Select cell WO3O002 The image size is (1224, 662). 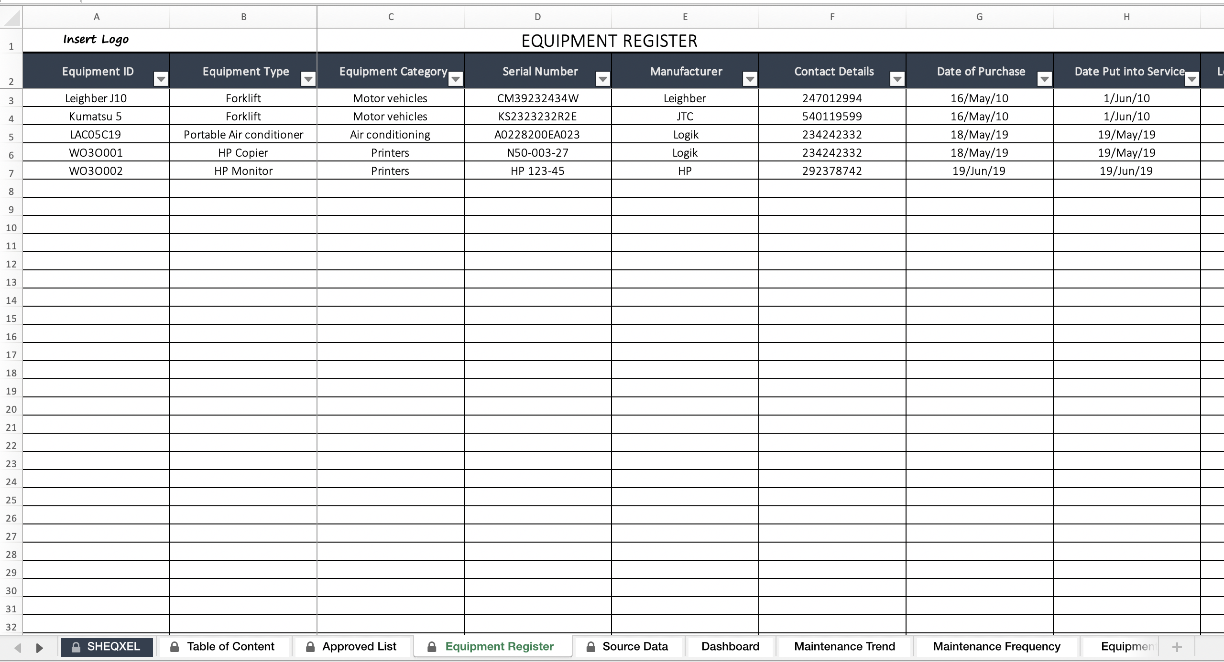[96, 171]
